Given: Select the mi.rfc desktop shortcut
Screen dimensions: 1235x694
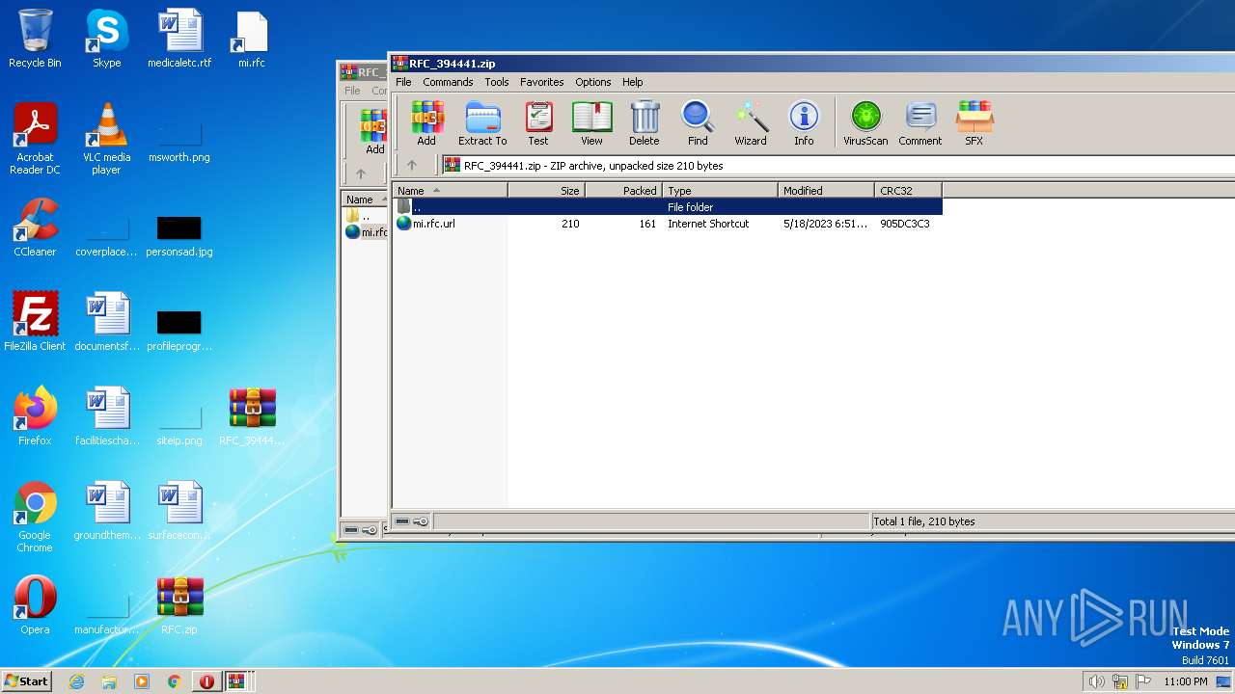Looking at the screenshot, I should (252, 40).
